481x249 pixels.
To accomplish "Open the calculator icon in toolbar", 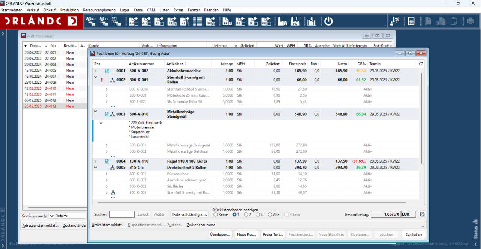I will pyautogui.click(x=411, y=21).
